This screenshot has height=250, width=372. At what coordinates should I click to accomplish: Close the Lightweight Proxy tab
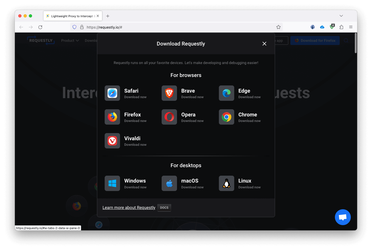click(98, 16)
